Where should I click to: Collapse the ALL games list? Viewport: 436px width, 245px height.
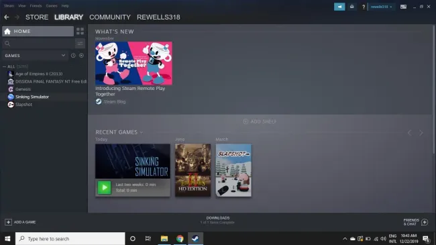[4, 66]
